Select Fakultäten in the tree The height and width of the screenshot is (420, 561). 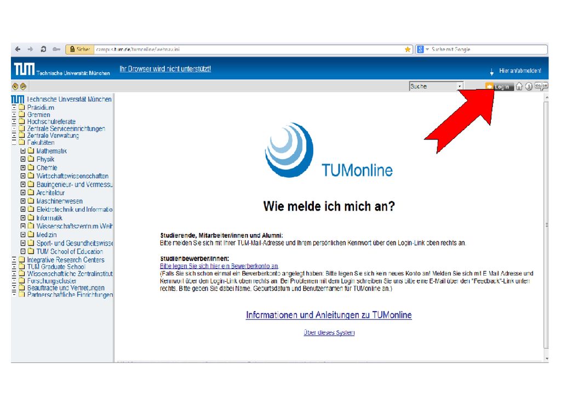click(41, 143)
